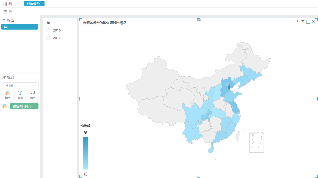Click the color icon beside 销售额 (合计)
This screenshot has height=178, width=318.
[5, 106]
